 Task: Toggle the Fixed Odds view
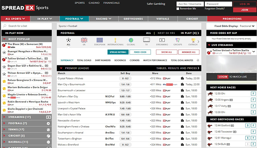click(140, 52)
